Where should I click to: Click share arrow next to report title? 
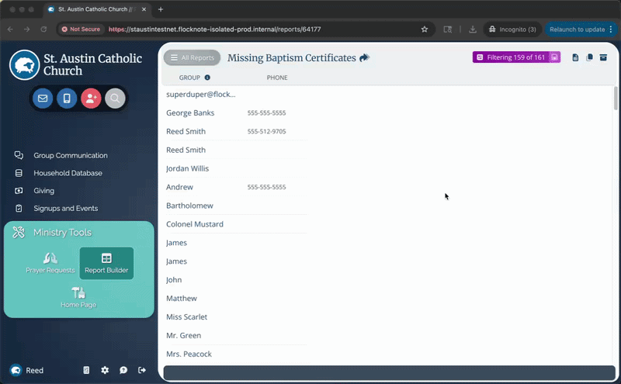[x=364, y=58]
